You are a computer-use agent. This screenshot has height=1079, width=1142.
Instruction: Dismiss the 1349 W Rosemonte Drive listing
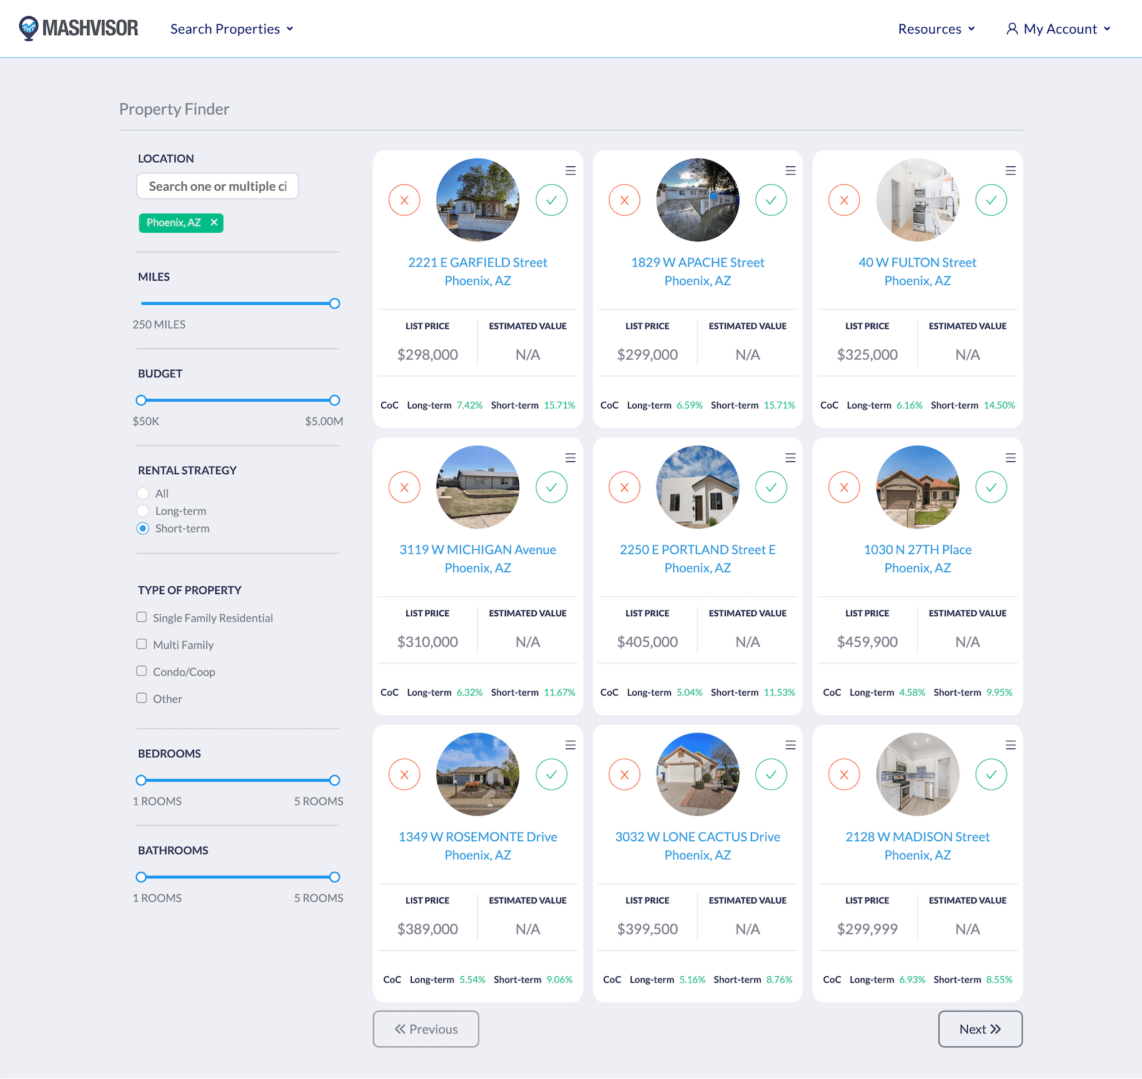(x=405, y=774)
